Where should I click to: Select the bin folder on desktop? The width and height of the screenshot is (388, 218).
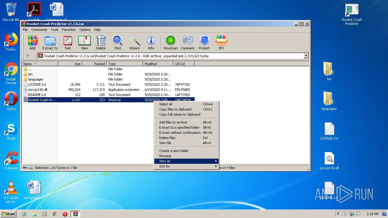[329, 71]
